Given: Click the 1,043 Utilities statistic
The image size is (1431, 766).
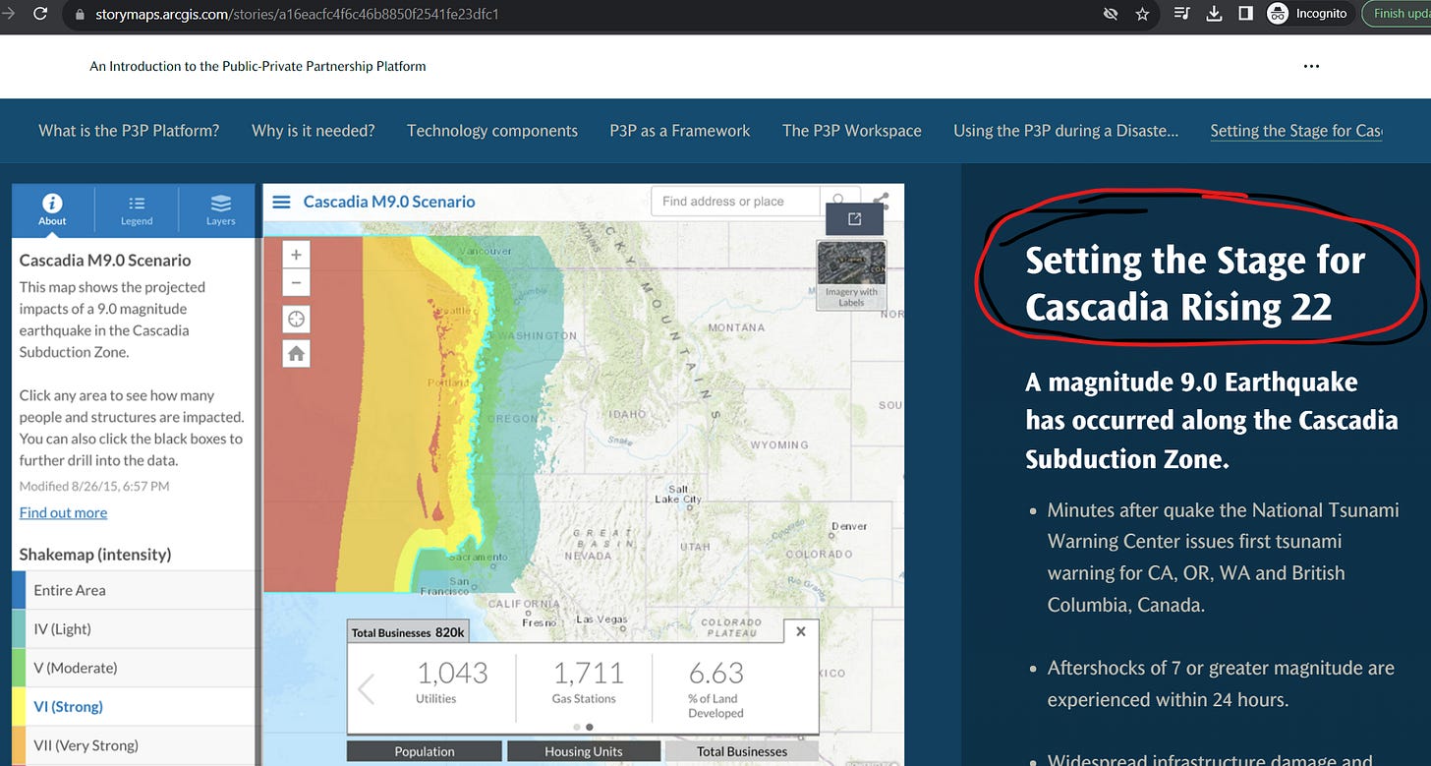Looking at the screenshot, I should (x=452, y=681).
